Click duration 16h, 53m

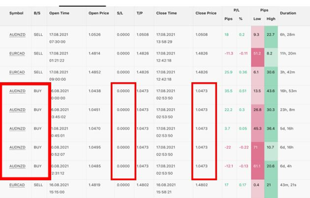click(x=288, y=91)
